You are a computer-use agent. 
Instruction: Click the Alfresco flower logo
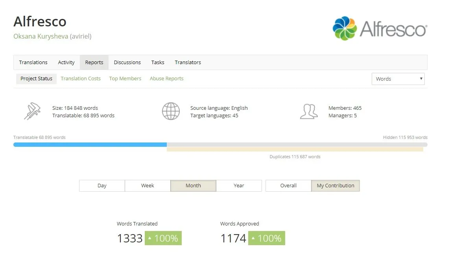click(345, 28)
